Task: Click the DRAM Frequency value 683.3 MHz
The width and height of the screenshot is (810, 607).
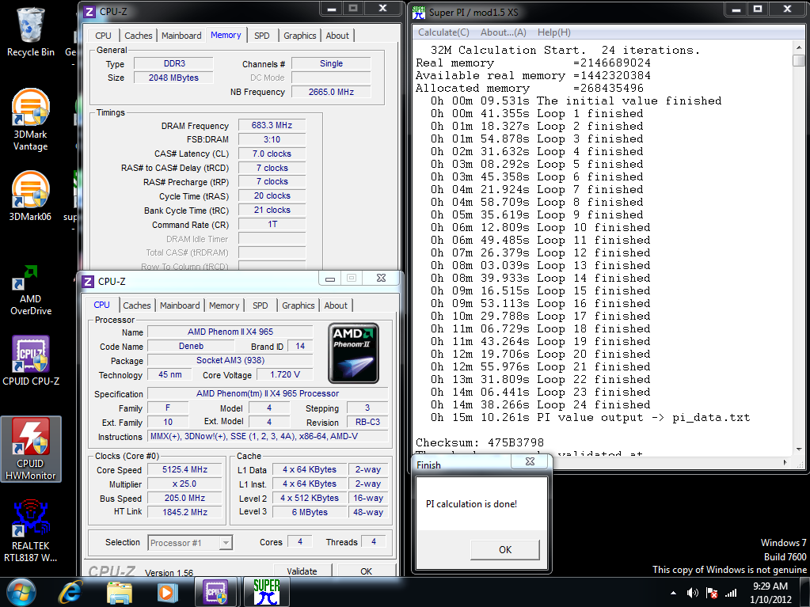Action: click(272, 125)
